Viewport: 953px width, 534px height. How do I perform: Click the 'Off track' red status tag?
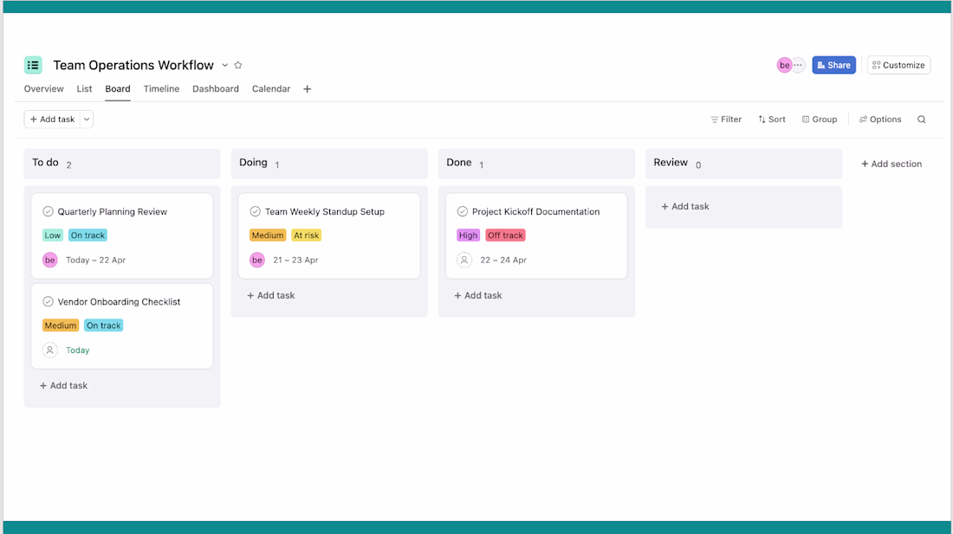(505, 235)
